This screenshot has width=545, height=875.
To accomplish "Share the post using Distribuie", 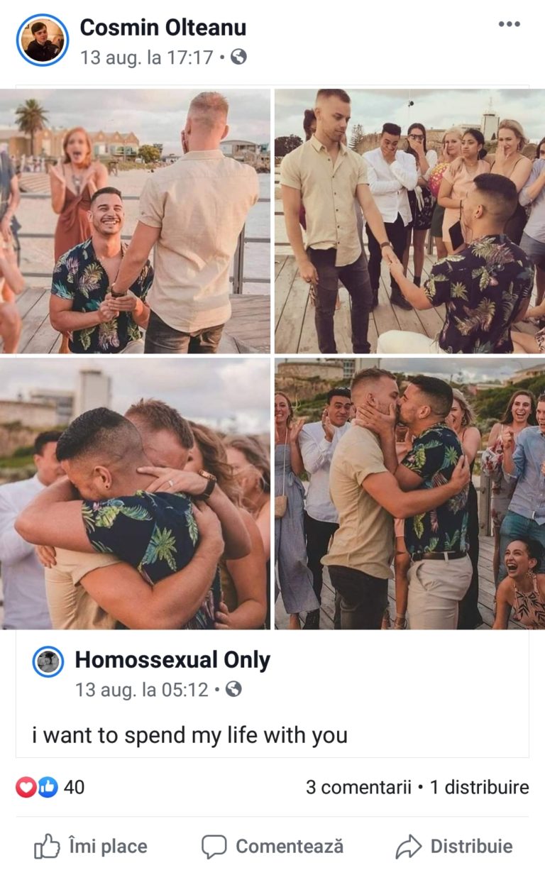I will point(454,846).
